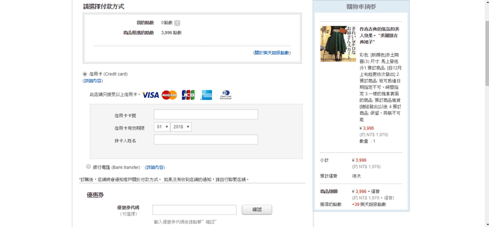Focus the 信用卡卡號 input field
The image size is (489, 227).
206,115
